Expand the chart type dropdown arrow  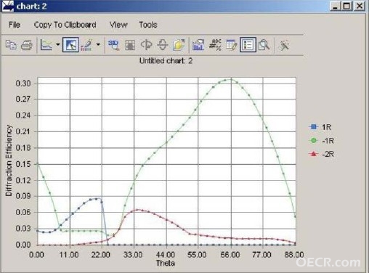58,44
